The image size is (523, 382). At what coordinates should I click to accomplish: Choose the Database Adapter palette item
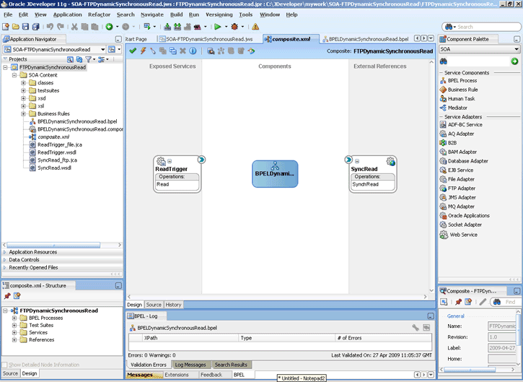467,161
